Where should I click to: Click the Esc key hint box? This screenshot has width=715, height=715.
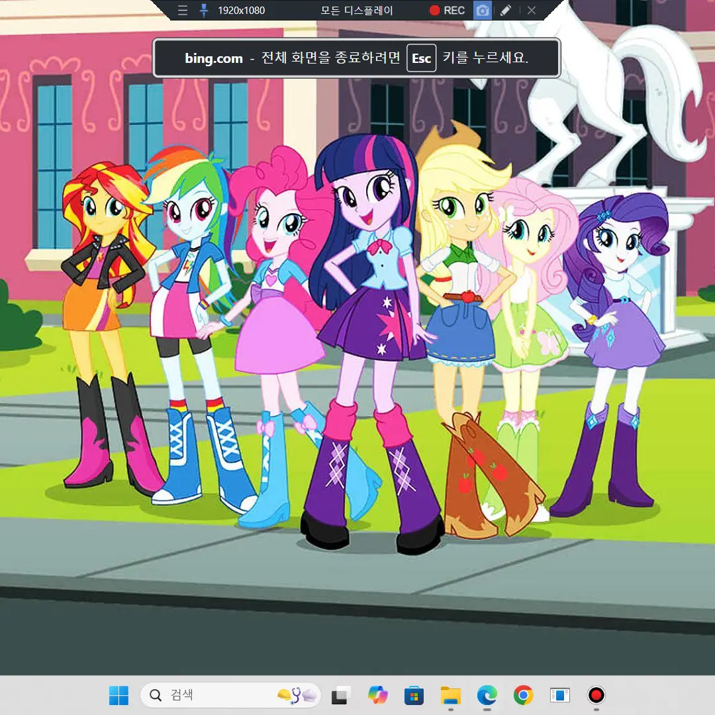[421, 58]
